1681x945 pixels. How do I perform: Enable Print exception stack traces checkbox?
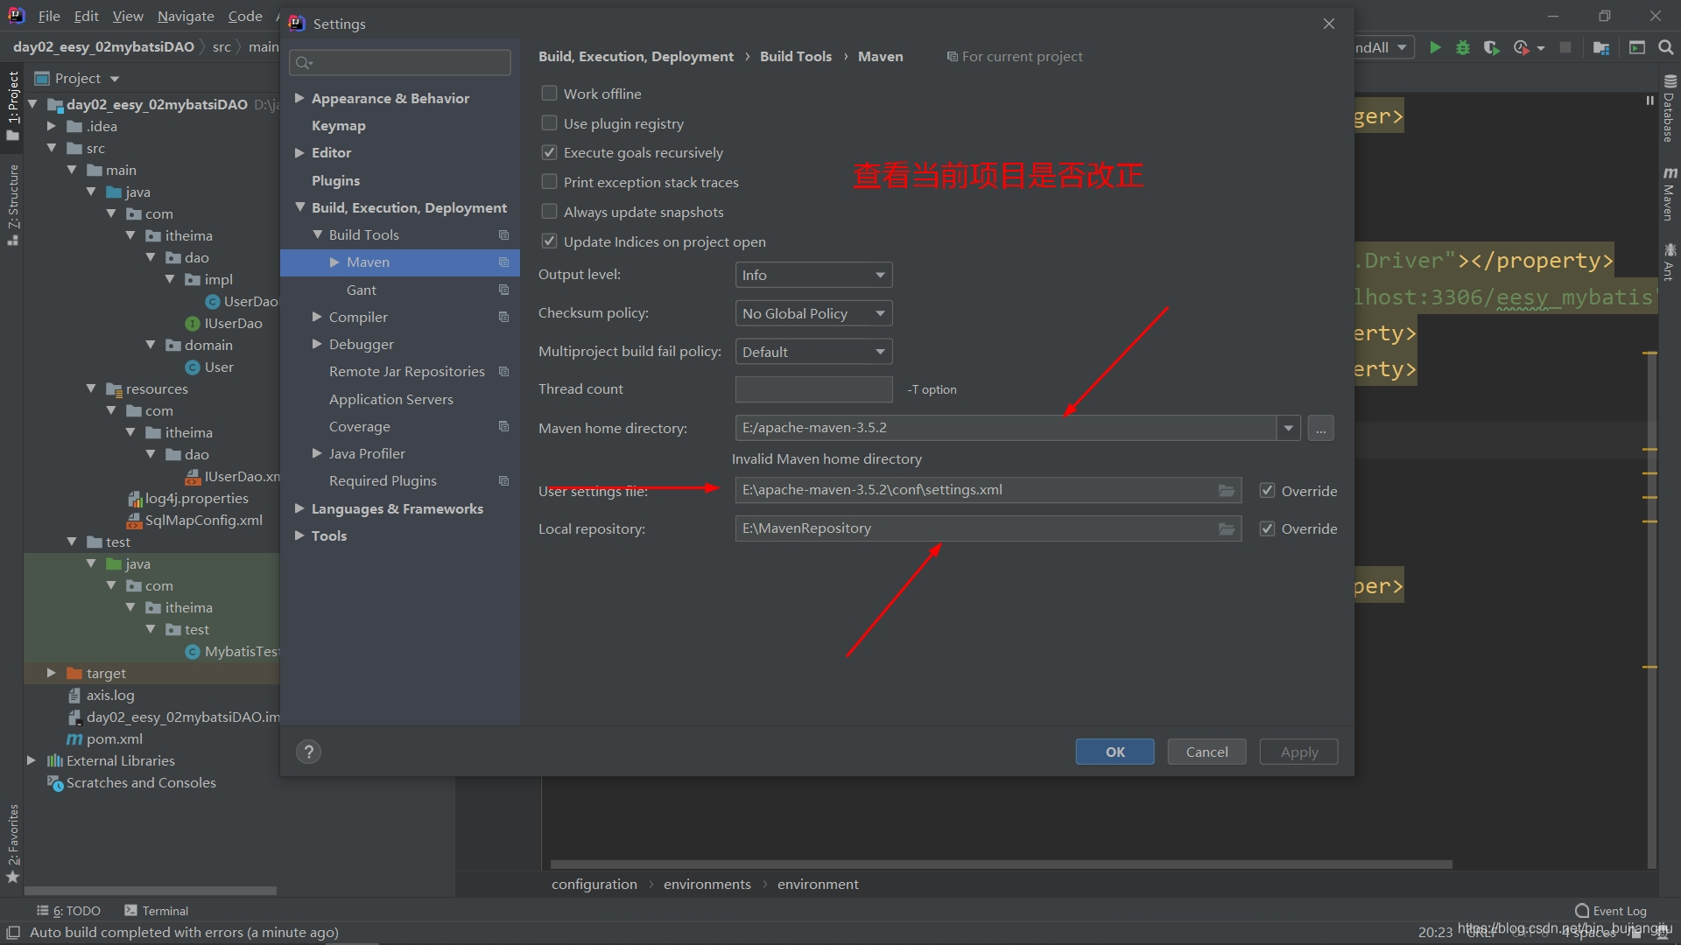click(548, 182)
